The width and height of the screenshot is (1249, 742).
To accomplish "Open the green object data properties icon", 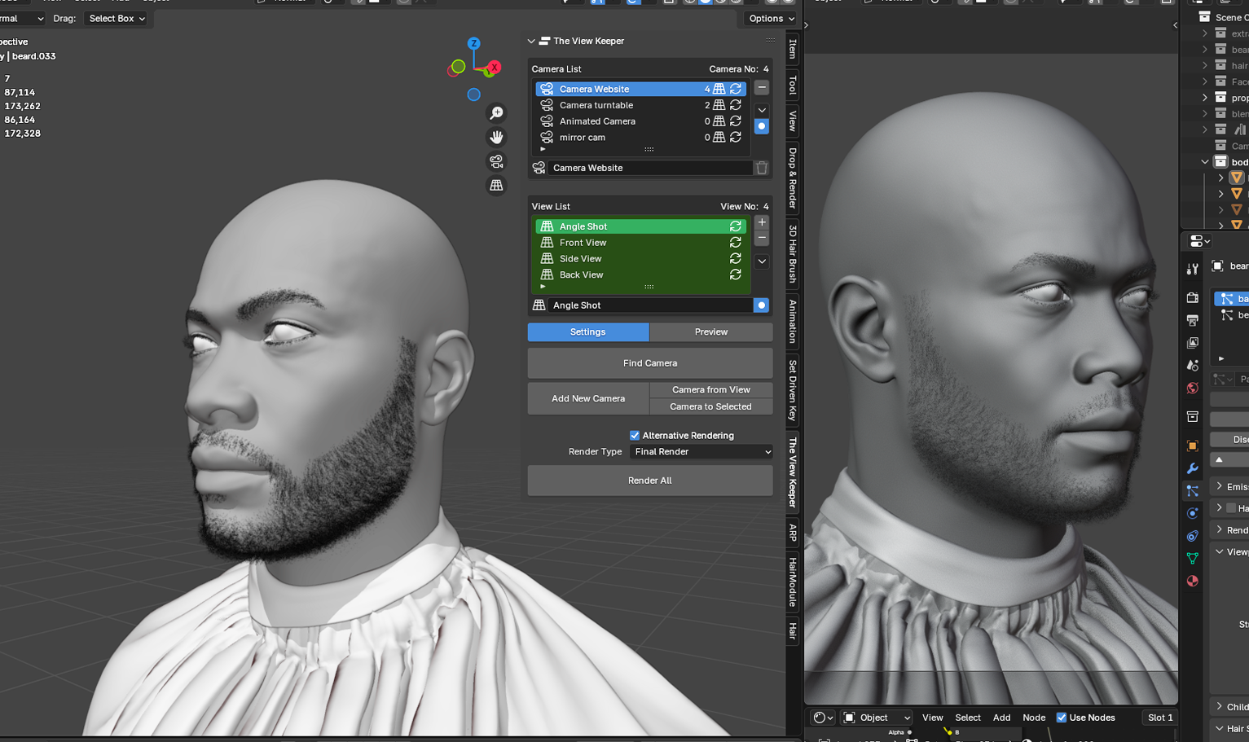I will [x=1193, y=559].
